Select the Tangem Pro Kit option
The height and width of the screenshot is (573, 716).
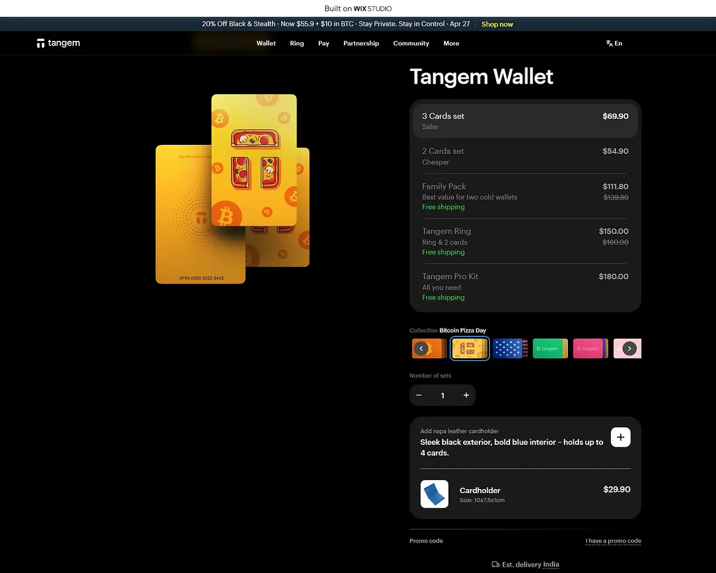tap(525, 286)
